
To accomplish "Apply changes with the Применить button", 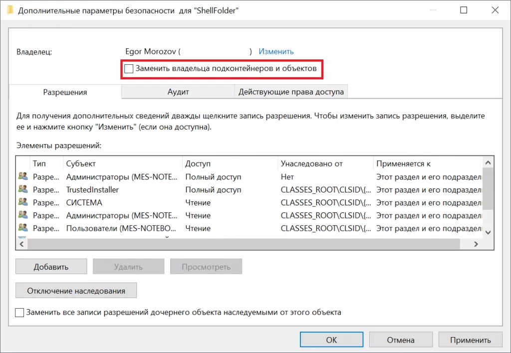I will pos(470,340).
